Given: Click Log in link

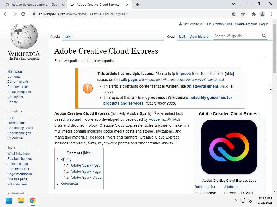Looking at the screenshot, I should click(x=263, y=24).
